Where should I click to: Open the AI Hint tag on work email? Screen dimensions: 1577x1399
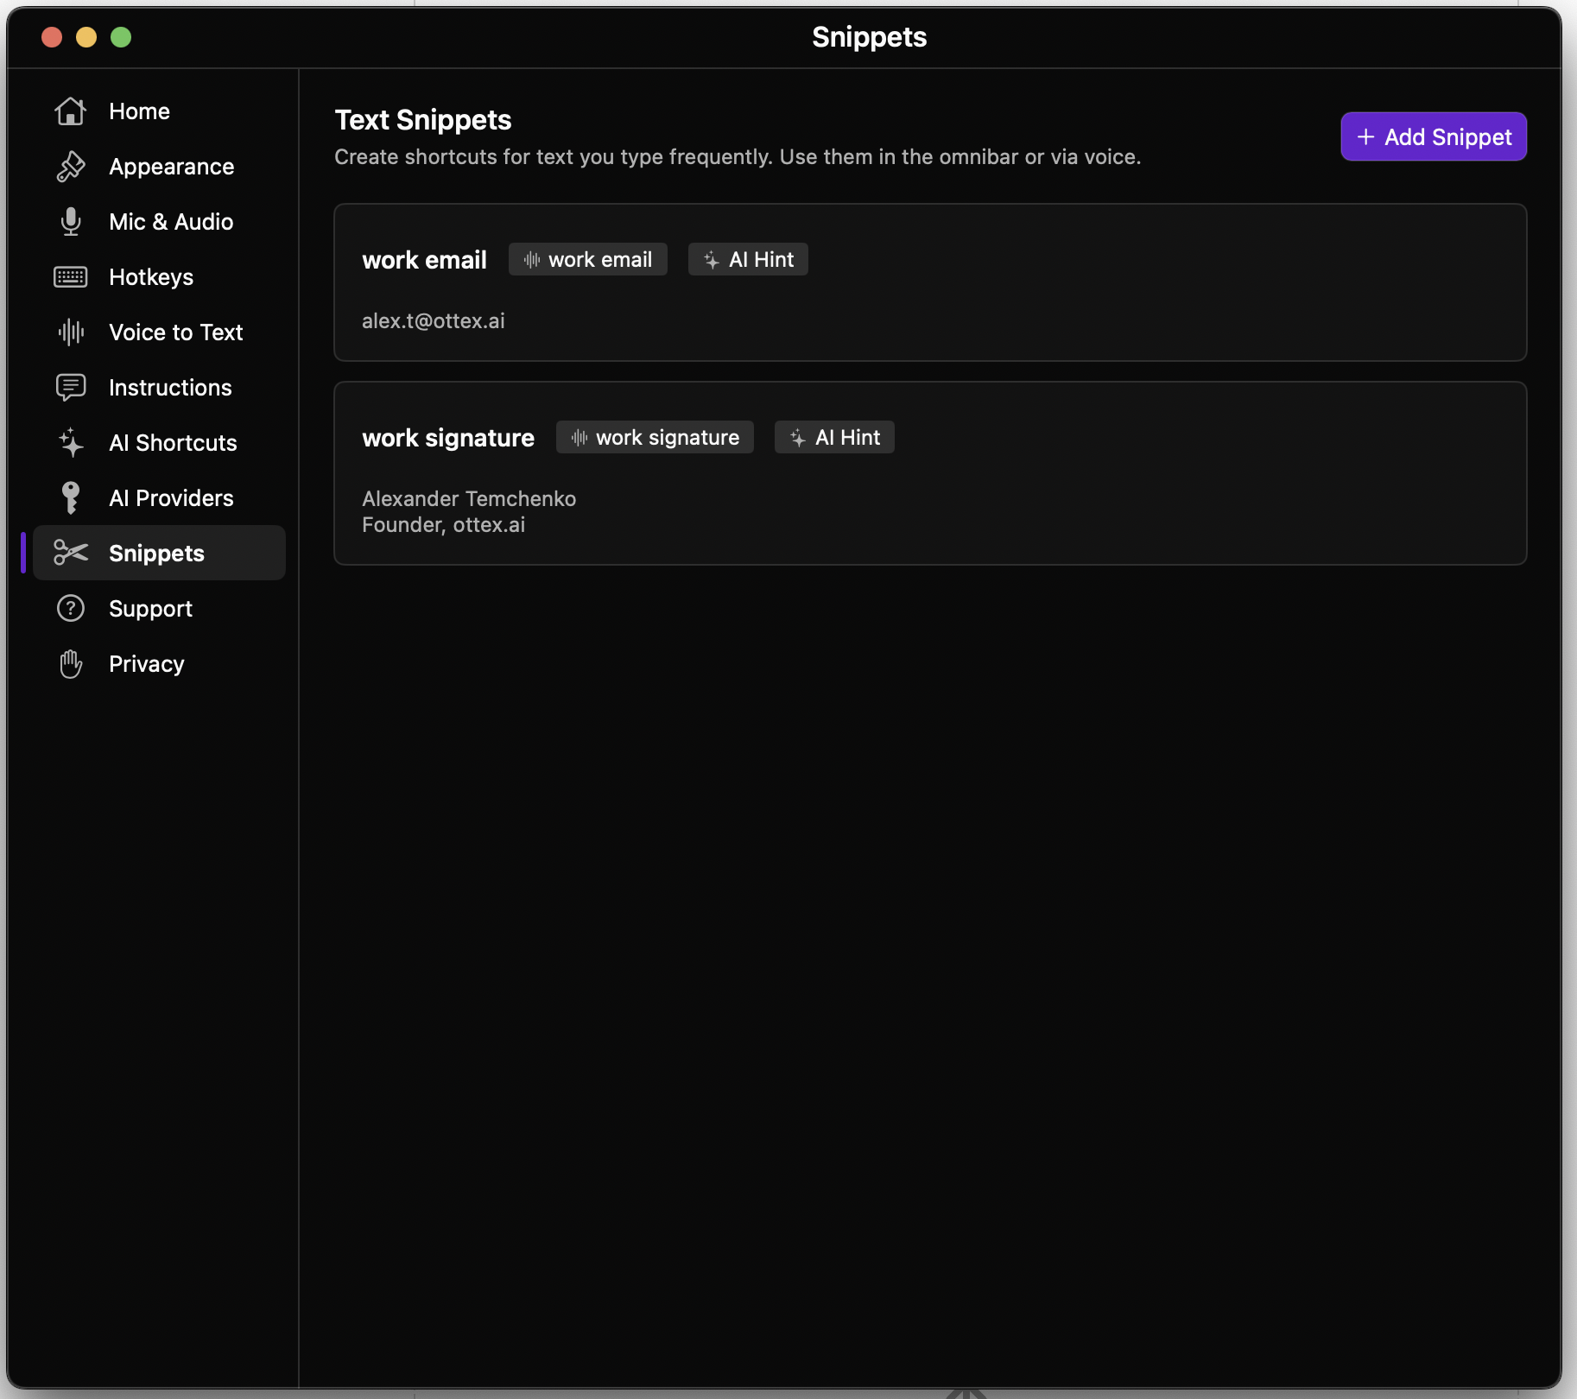click(748, 259)
